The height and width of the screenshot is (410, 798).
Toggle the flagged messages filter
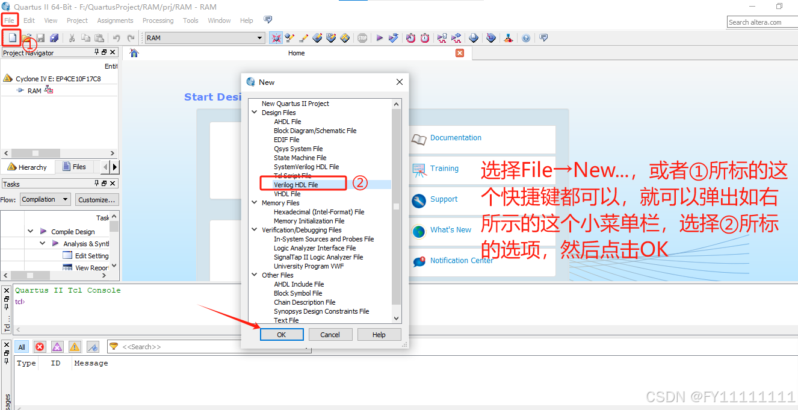(93, 347)
